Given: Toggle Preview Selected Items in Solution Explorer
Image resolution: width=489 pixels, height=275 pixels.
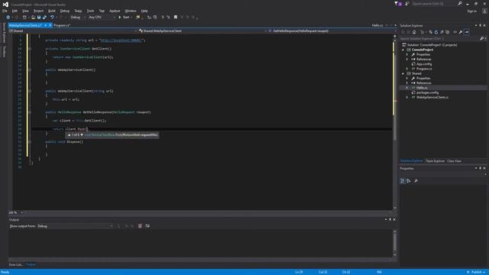Looking at the screenshot, I should click(x=467, y=32).
